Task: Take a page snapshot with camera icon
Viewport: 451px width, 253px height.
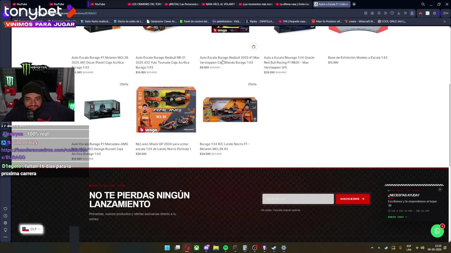Action: 372,13
